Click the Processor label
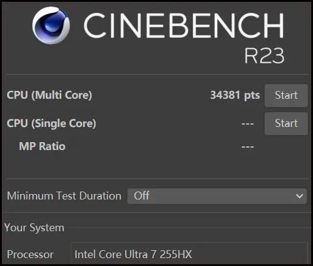 [30, 254]
